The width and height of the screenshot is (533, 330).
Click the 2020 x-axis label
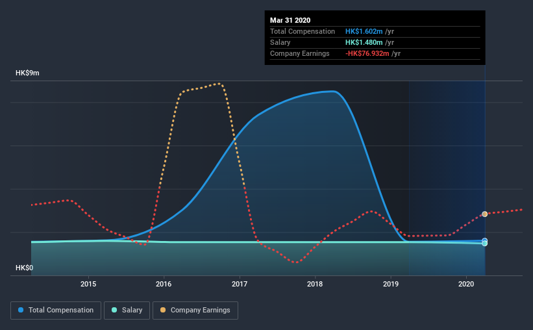466,284
